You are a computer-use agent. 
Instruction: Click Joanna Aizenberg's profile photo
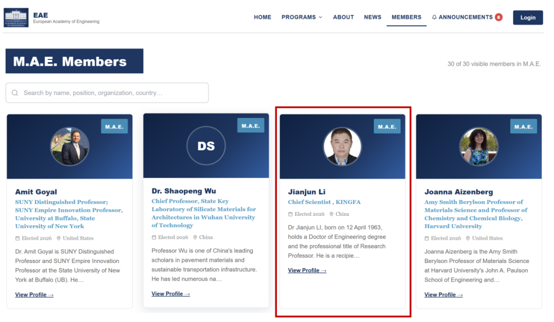[x=479, y=146]
